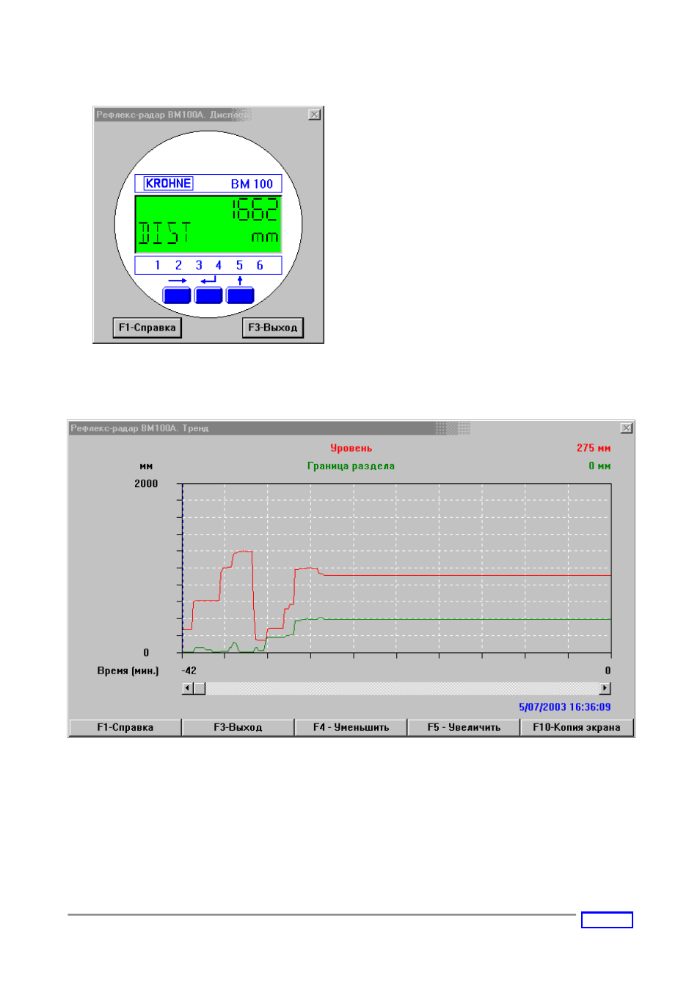700x990 pixels.
Task: Click F4 - Уменьшить button
Action: [x=351, y=727]
